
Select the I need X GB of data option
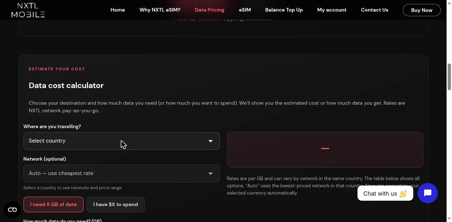click(53, 204)
